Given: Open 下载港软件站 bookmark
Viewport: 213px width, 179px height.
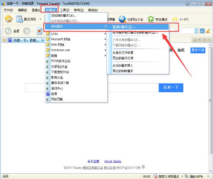Looking at the screenshot, I should [76, 72].
